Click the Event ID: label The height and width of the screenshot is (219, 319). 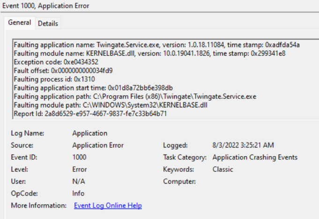tap(24, 157)
